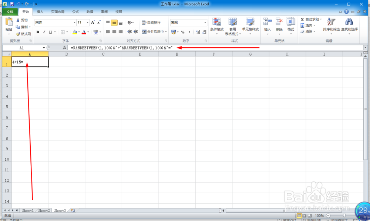
Task: Open number format 常规 dropdown
Action: click(x=205, y=23)
